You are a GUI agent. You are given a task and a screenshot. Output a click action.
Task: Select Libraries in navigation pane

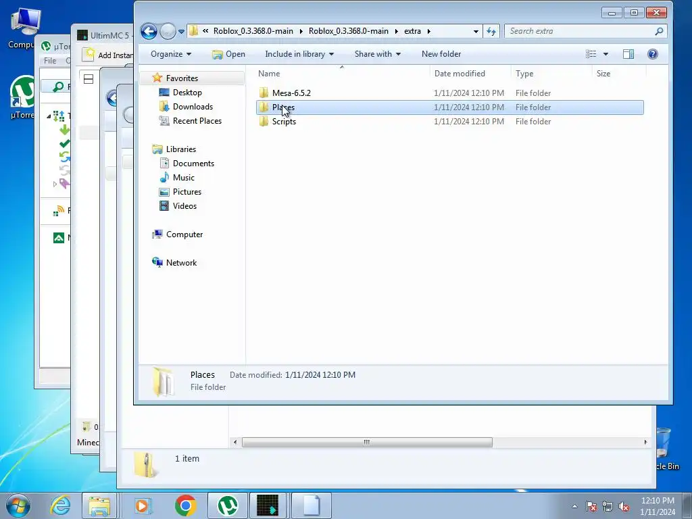pyautogui.click(x=181, y=149)
